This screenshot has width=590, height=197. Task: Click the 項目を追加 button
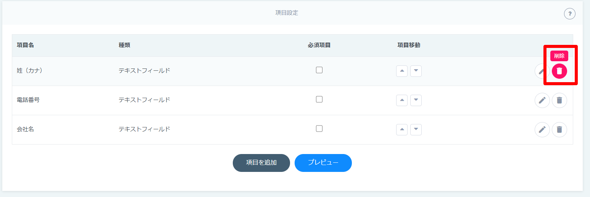(x=261, y=163)
